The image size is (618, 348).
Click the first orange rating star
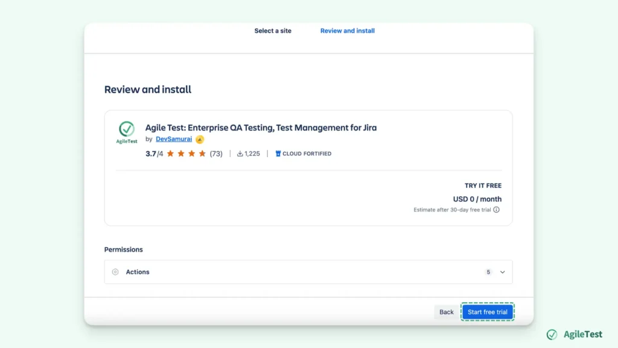(x=170, y=154)
